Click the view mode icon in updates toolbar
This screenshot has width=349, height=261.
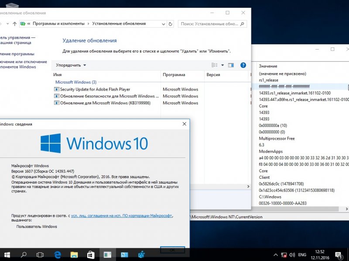pyautogui.click(x=214, y=65)
